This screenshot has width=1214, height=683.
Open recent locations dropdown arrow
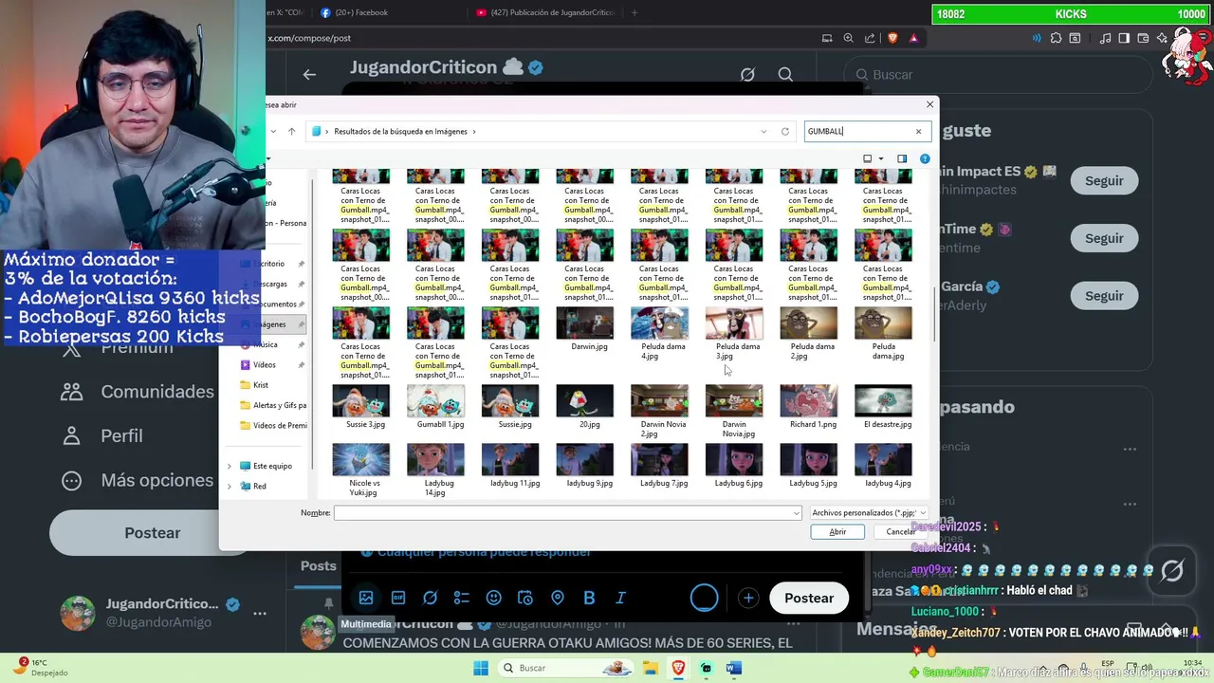pos(274,131)
